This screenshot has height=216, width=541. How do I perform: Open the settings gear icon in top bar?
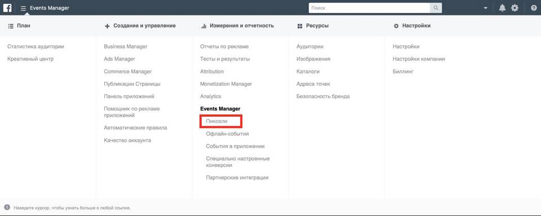point(515,8)
